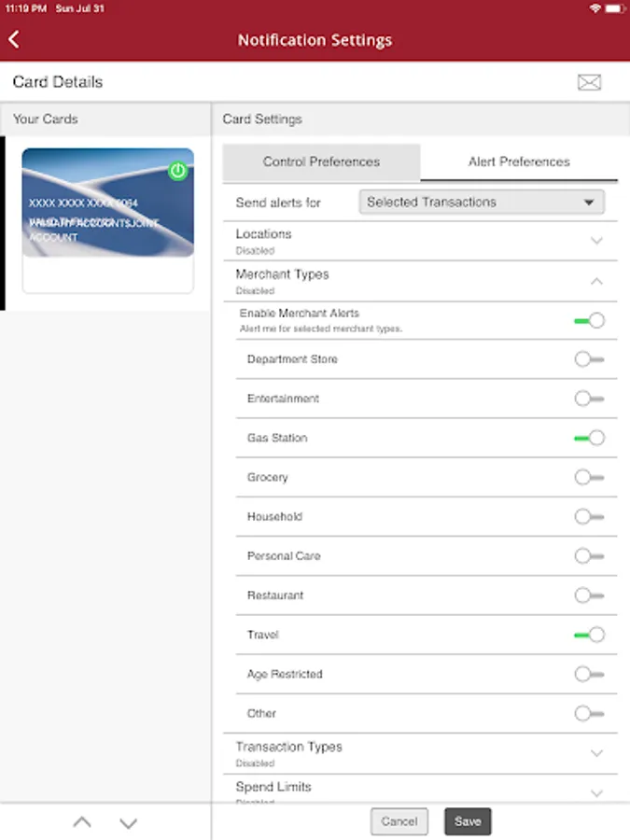This screenshot has width=630, height=840.
Task: Expand the Transaction Types section
Action: [x=597, y=753]
